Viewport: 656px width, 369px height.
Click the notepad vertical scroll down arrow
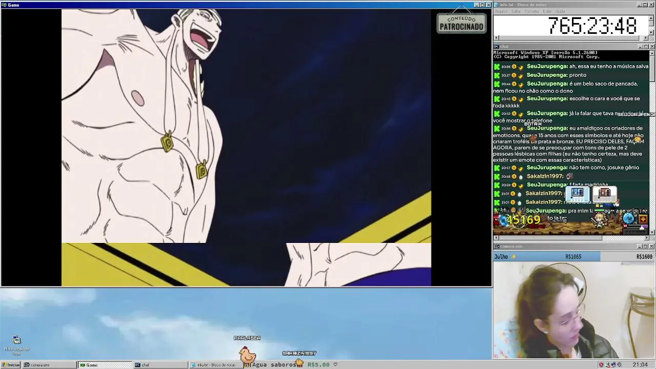pos(652,33)
